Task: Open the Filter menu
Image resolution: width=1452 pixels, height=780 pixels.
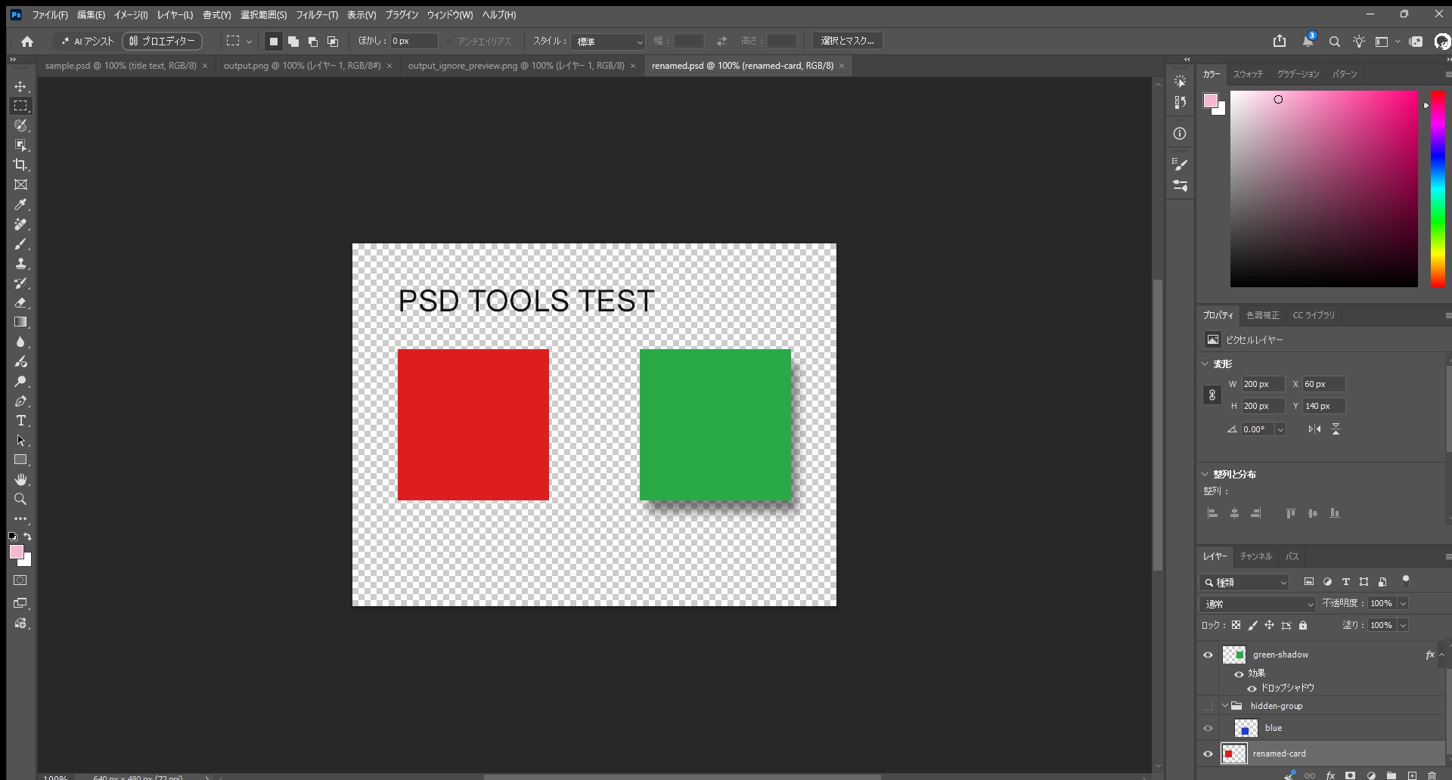Action: (316, 15)
